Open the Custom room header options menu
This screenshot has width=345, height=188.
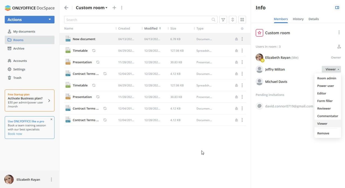[122, 8]
